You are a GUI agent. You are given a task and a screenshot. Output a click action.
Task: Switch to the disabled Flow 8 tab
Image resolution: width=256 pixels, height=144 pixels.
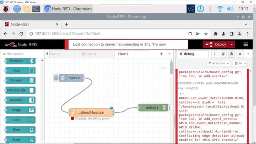click(96, 54)
